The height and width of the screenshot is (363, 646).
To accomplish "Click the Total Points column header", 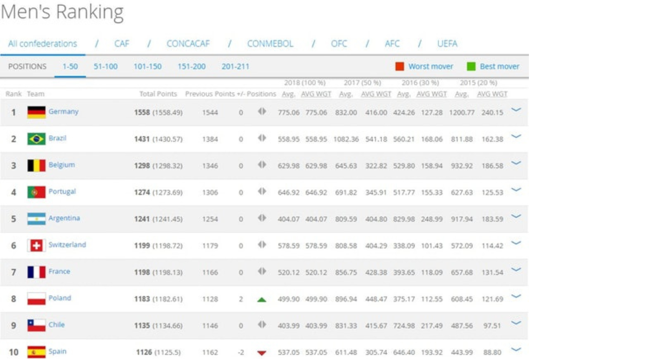I will (x=158, y=94).
